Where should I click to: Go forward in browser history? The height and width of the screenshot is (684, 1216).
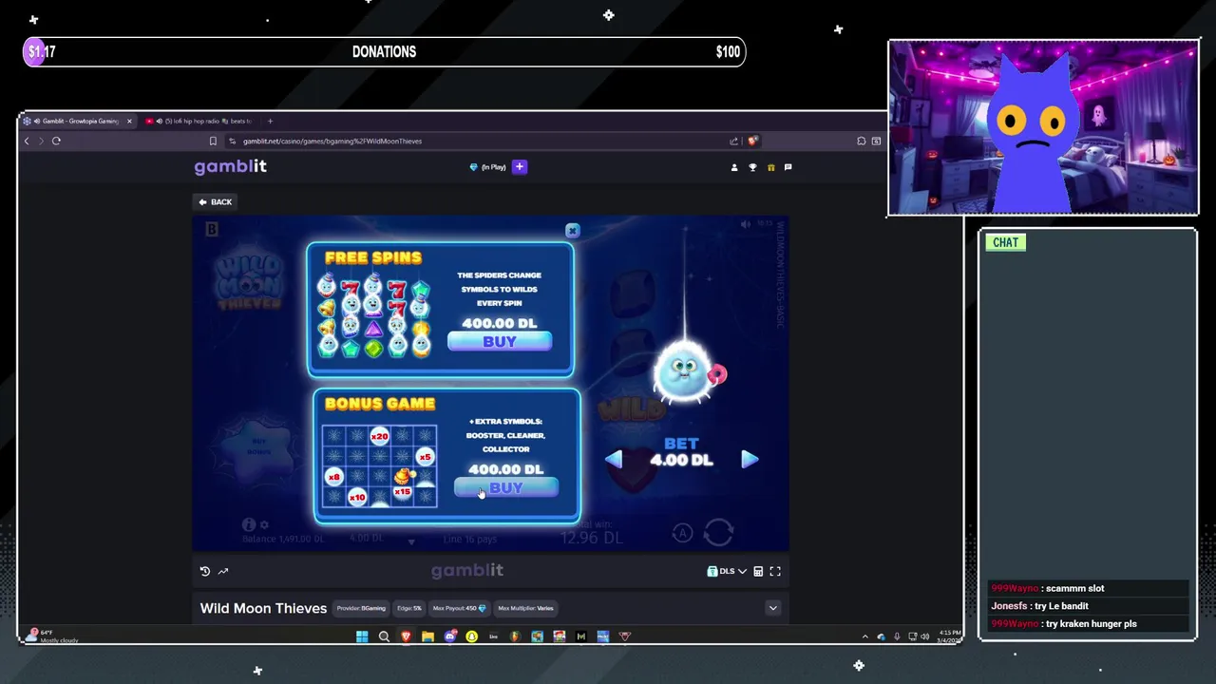click(41, 141)
